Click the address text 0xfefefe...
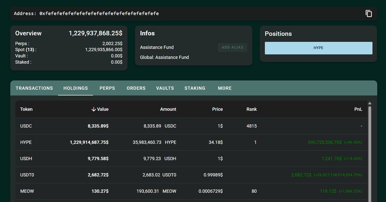The height and width of the screenshot is (202, 386). pos(99,13)
